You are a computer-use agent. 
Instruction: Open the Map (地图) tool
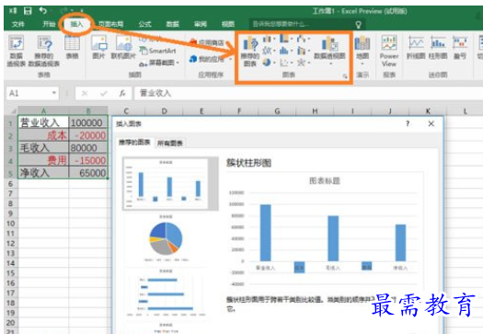click(362, 50)
